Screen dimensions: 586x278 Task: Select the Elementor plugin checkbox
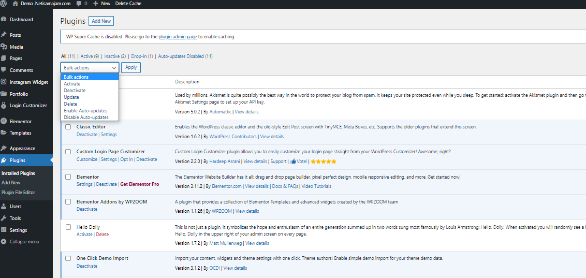68,177
